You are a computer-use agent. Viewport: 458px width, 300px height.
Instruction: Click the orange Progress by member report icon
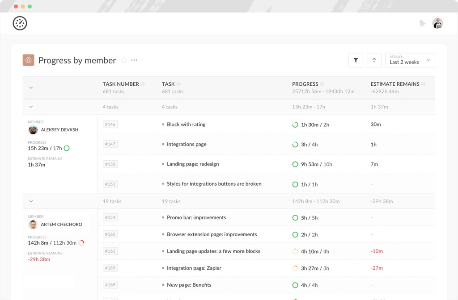point(28,60)
